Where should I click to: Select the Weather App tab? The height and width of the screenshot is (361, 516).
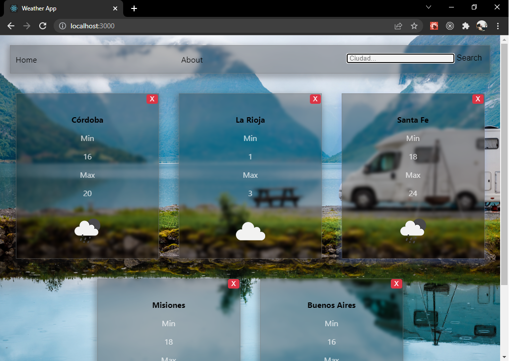pyautogui.click(x=63, y=8)
